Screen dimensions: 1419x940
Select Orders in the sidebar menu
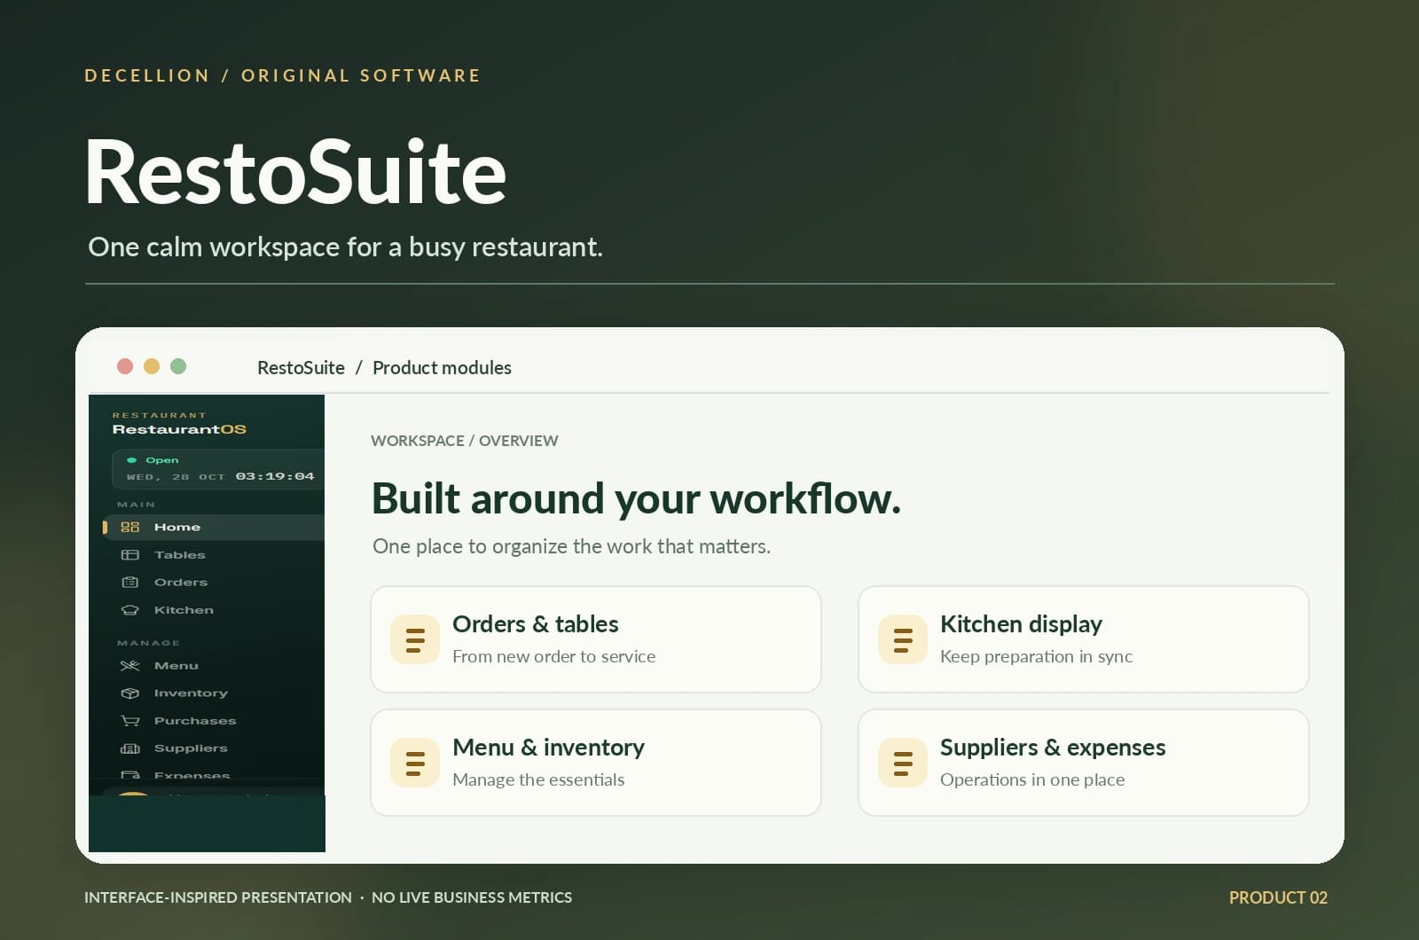pyautogui.click(x=214, y=583)
